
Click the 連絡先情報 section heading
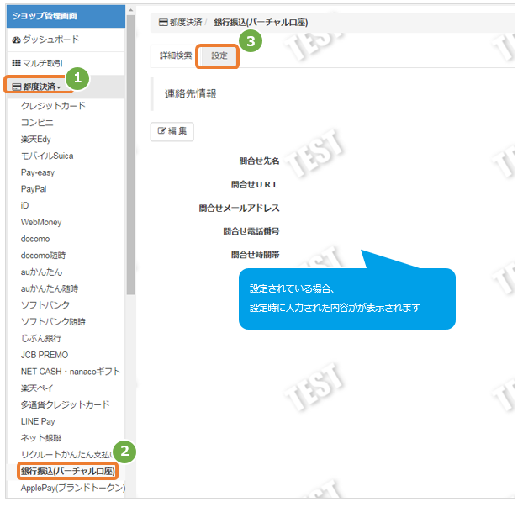(x=191, y=93)
